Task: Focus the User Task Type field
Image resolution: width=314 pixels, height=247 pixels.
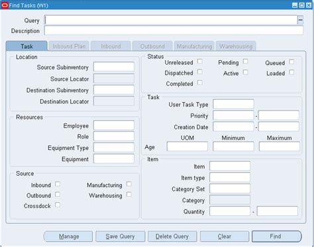Action: click(233, 104)
